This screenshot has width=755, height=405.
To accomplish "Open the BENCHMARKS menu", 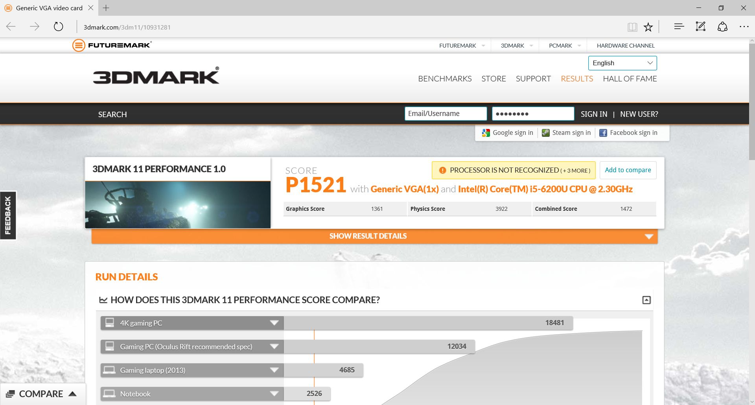I will 445,79.
